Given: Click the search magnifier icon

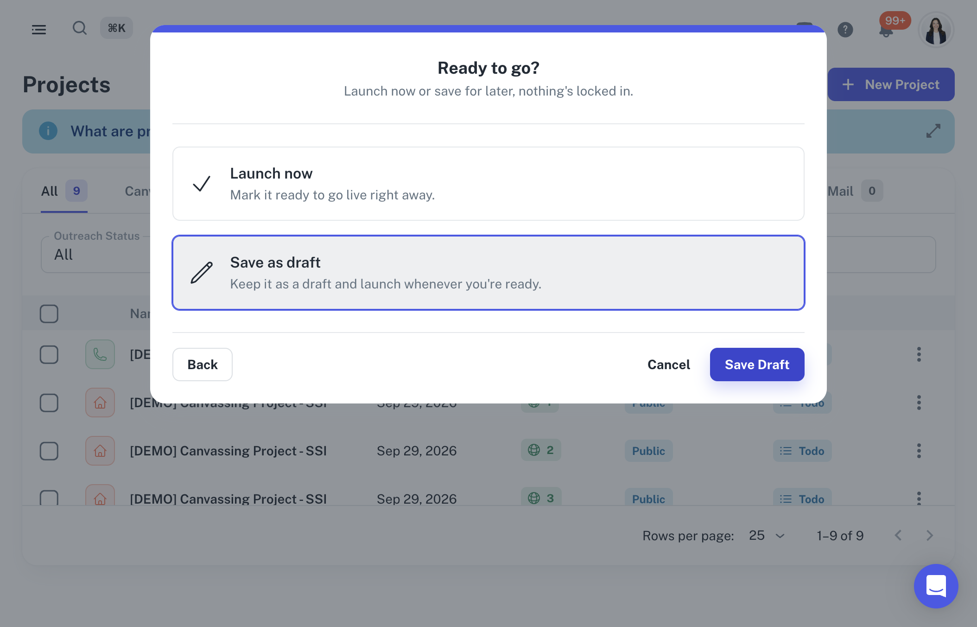Looking at the screenshot, I should click(80, 28).
